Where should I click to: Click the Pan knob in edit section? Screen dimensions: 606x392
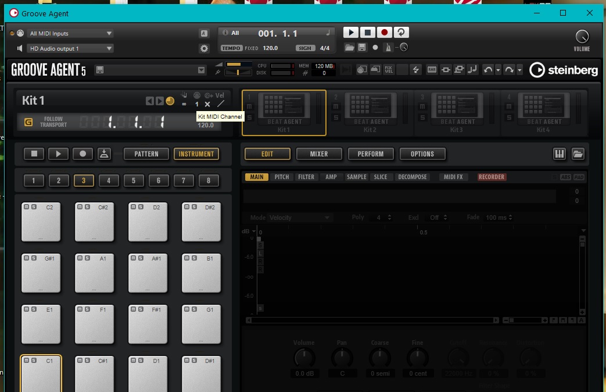click(342, 358)
